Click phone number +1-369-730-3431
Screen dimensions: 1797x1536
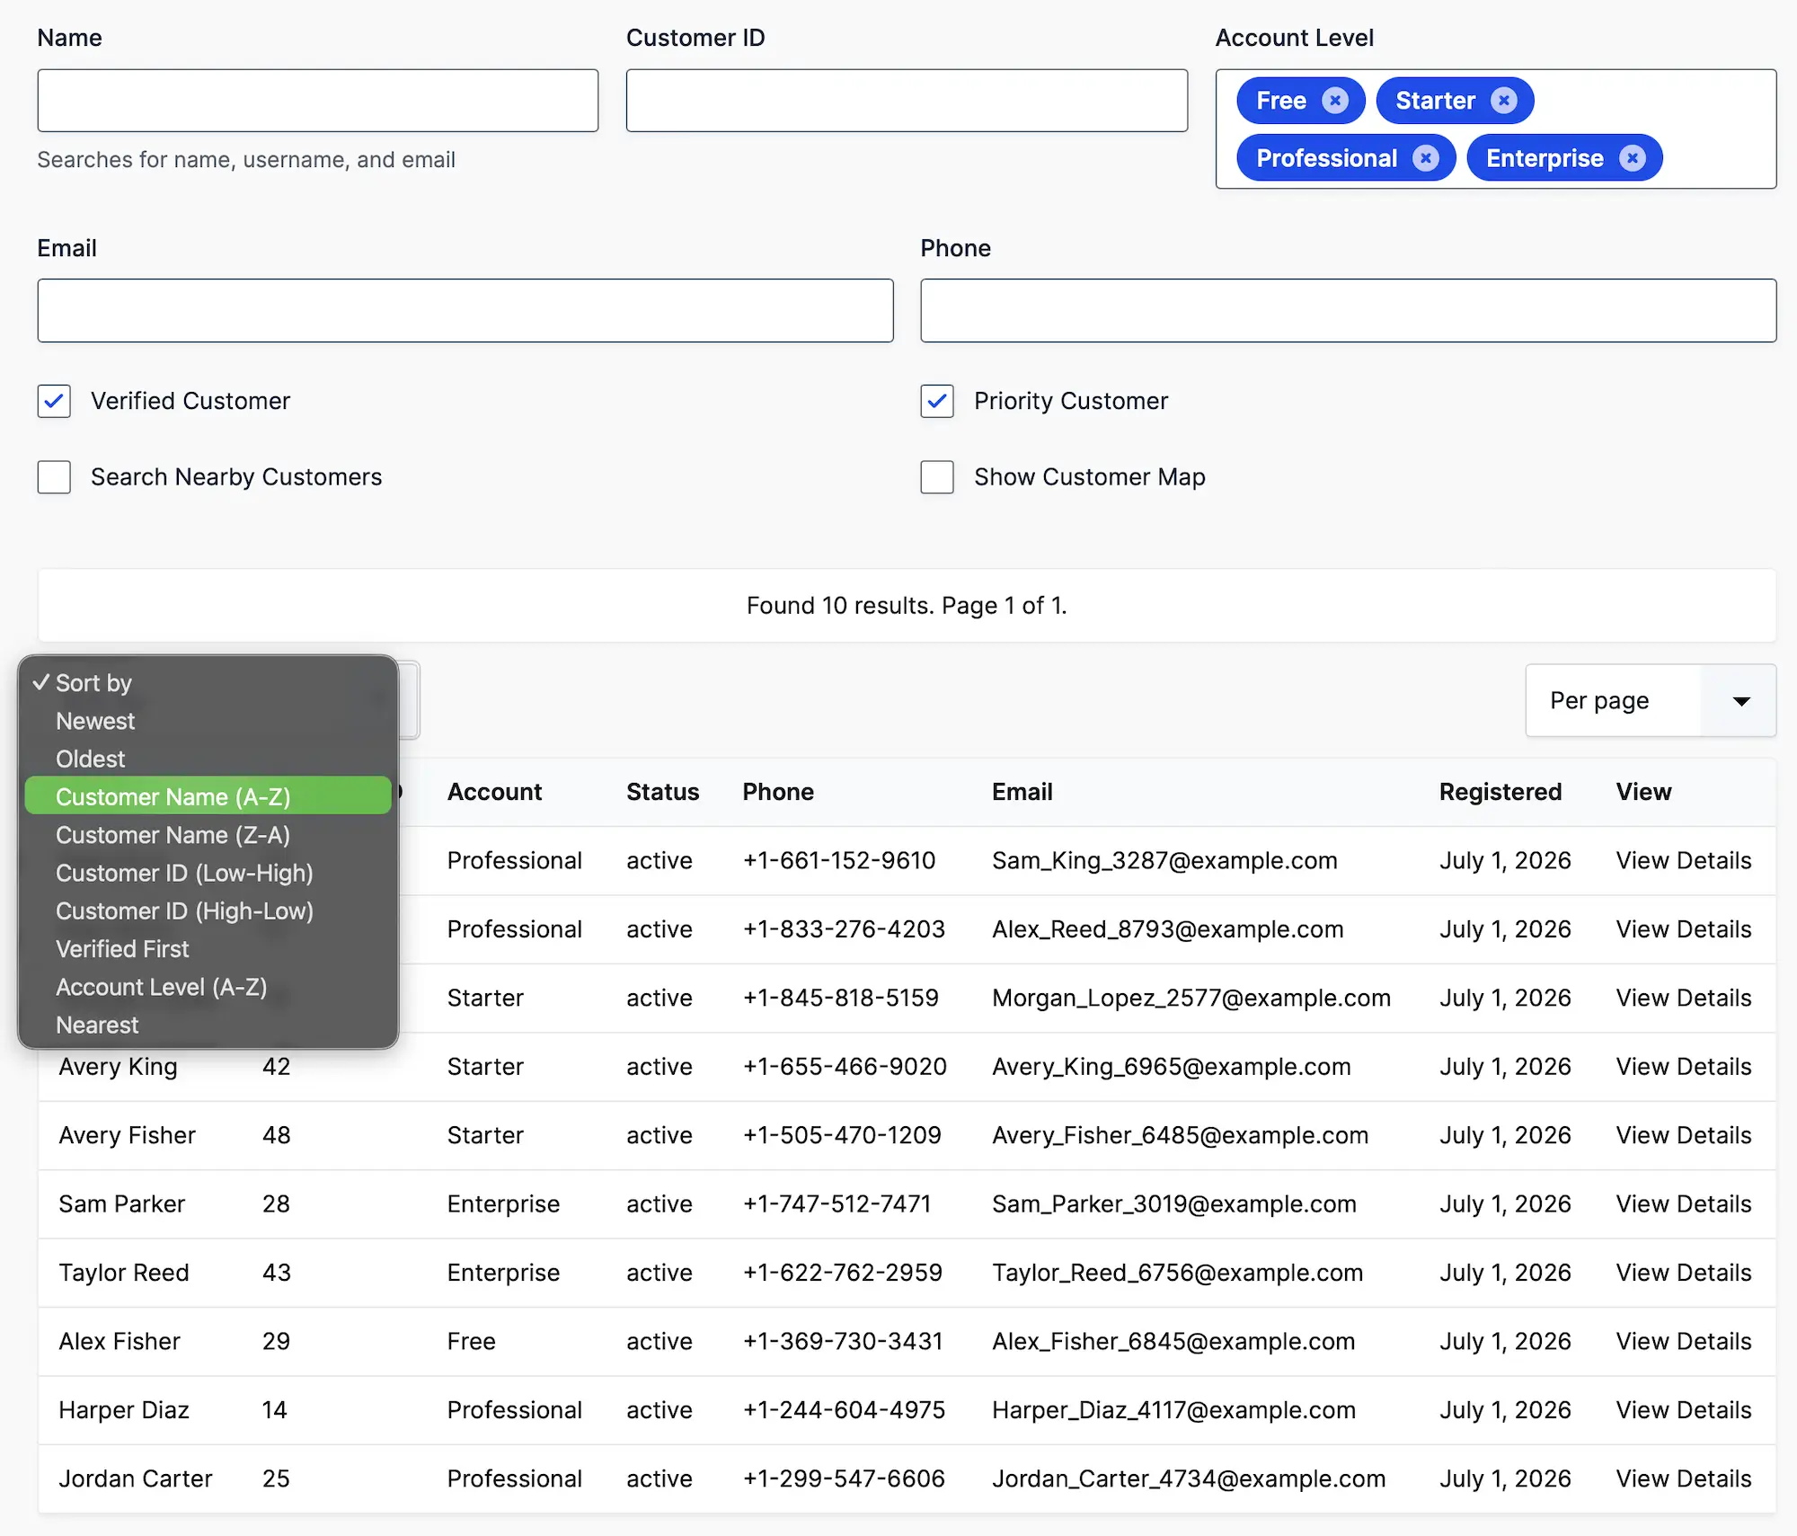(843, 1342)
